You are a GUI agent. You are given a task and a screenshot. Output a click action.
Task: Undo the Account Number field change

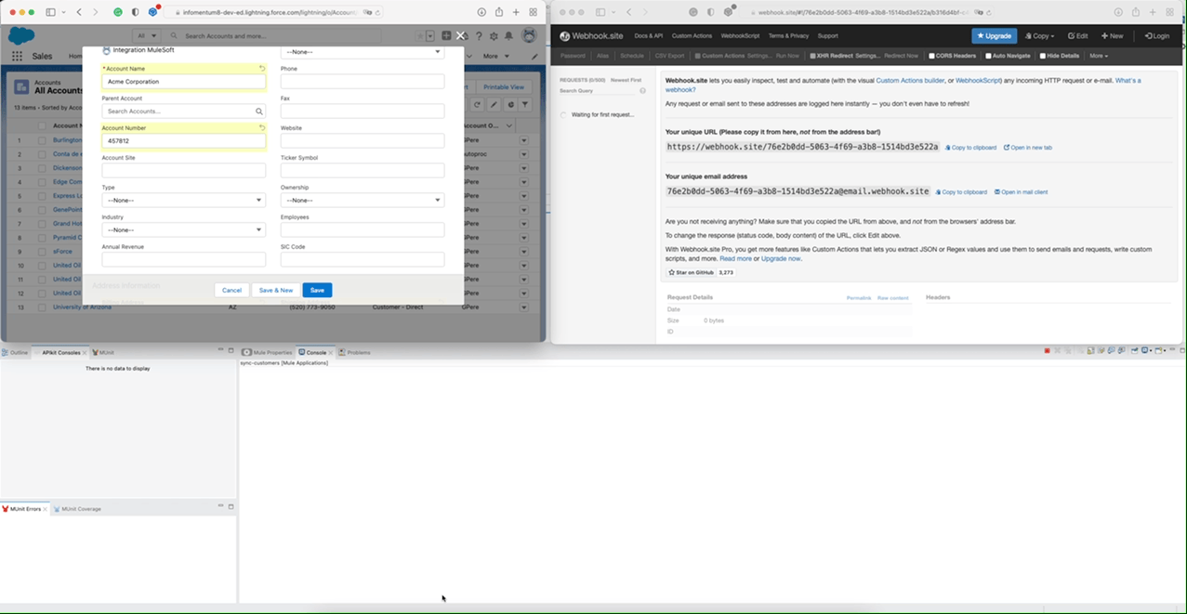click(x=262, y=128)
